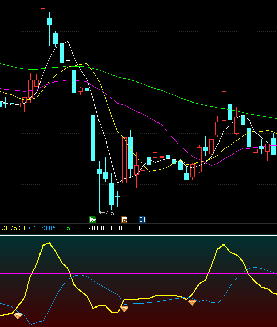Select the dark blue baseline in indicator panel
The image size is (277, 327).
click(x=138, y=321)
